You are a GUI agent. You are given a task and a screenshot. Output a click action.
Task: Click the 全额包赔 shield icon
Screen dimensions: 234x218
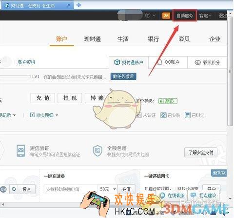[97, 151]
